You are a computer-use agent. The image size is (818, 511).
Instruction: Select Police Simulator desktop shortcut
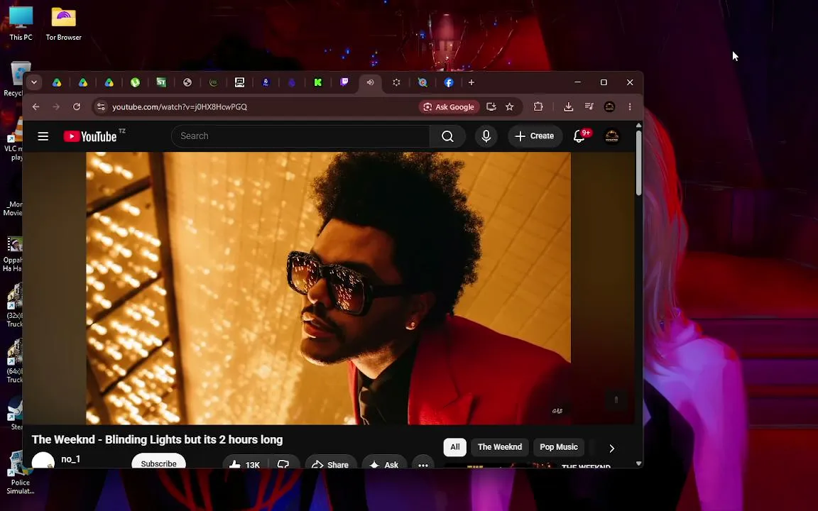(20, 473)
